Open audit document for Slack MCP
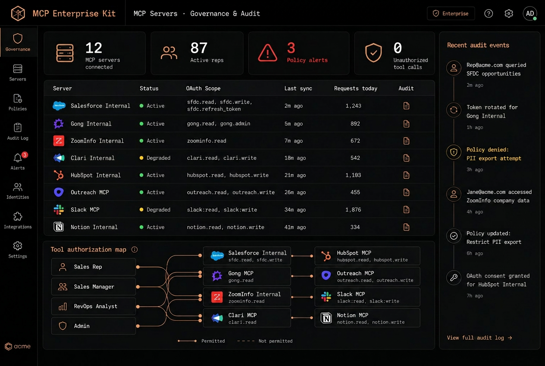545x366 pixels. coord(406,210)
